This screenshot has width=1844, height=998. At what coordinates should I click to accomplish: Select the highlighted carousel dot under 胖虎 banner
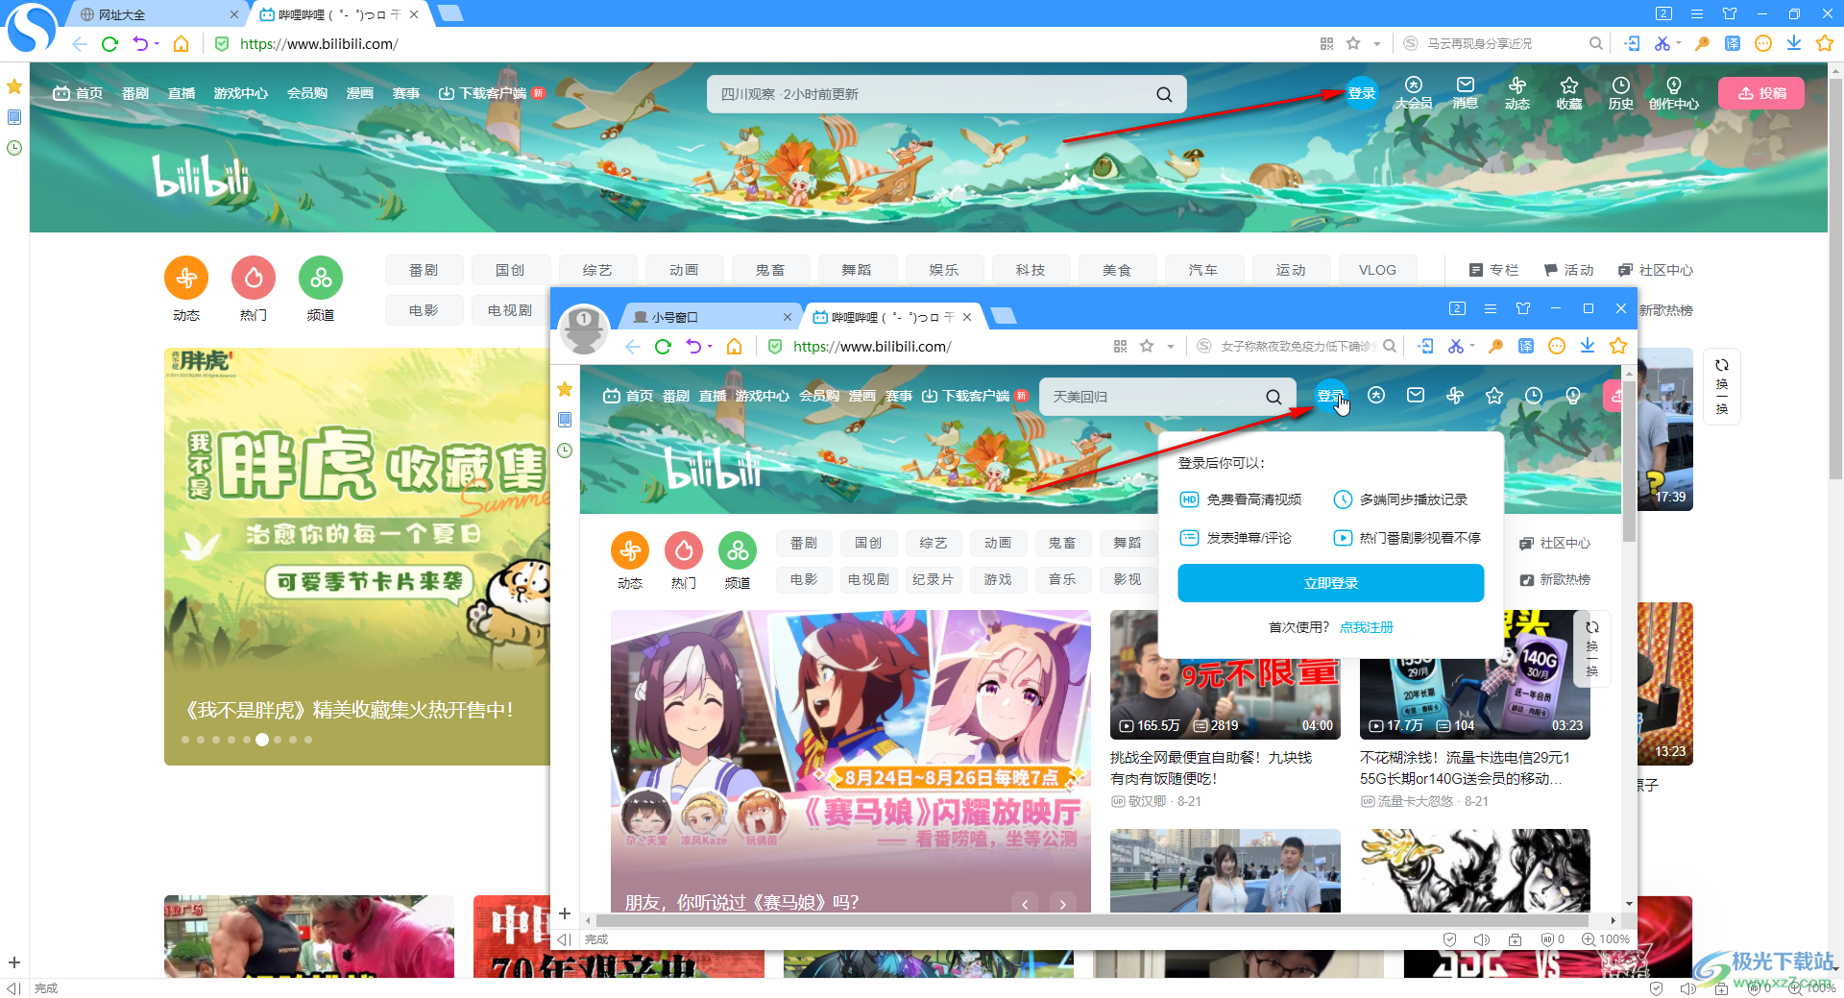tap(262, 740)
